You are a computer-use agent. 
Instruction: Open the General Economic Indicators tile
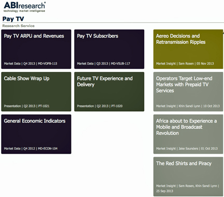(36, 134)
